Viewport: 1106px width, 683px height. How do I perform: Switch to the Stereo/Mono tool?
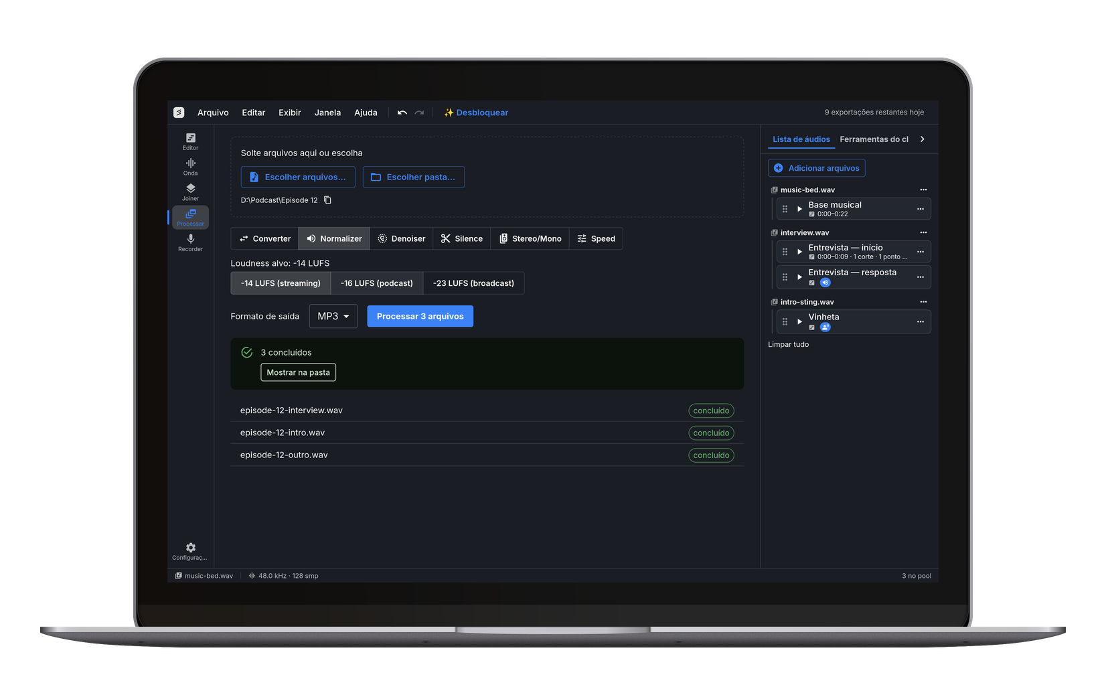tap(530, 238)
